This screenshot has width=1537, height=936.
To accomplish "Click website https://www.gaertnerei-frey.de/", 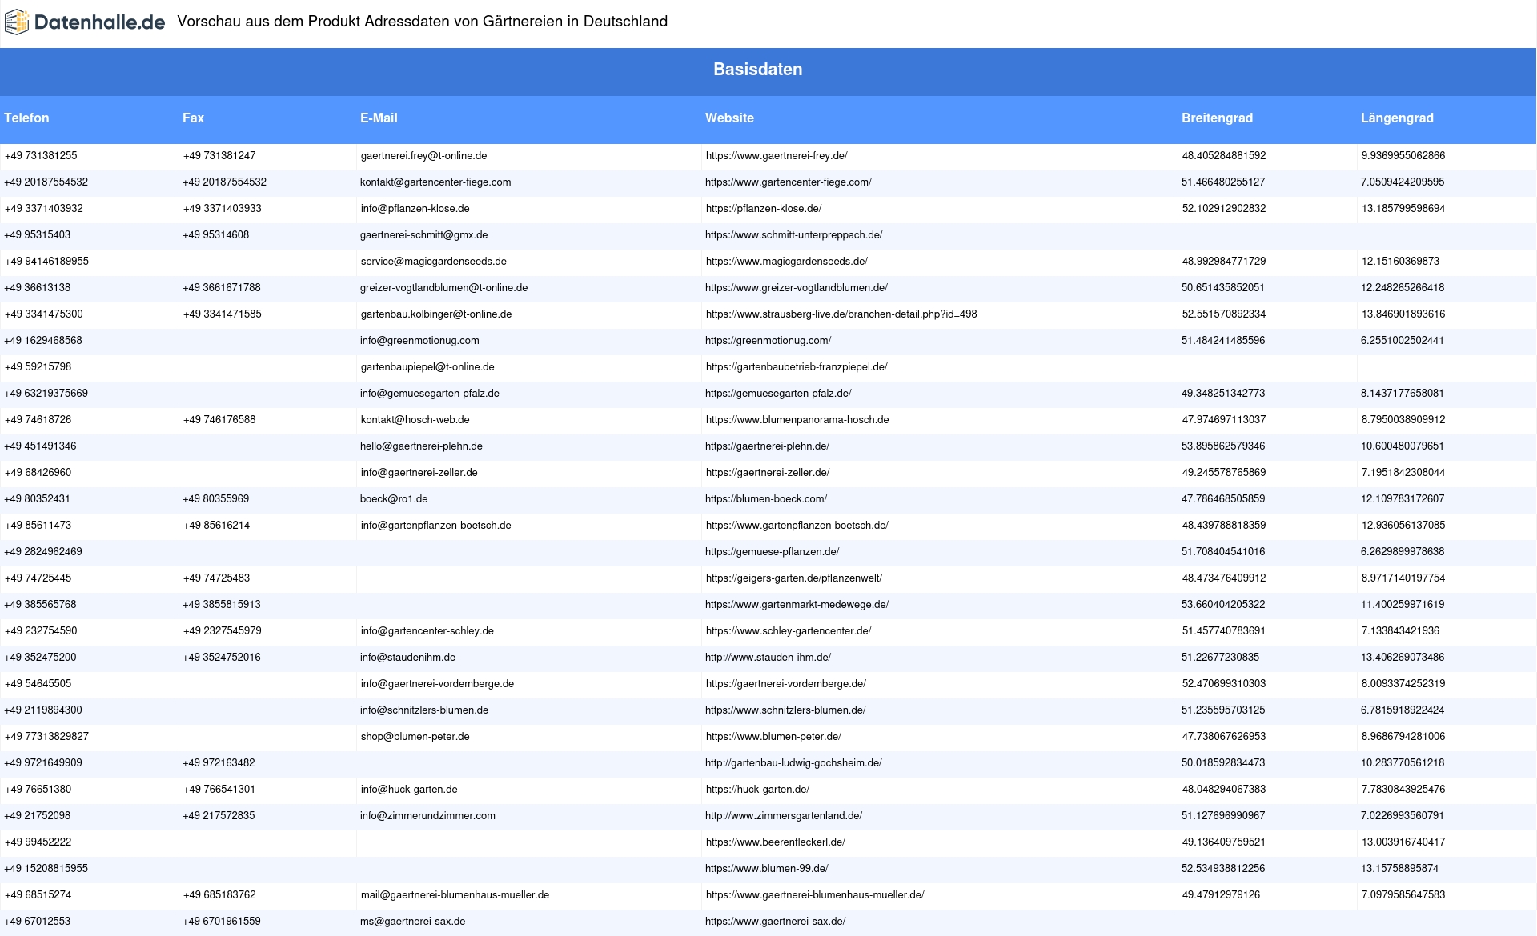I will click(777, 156).
